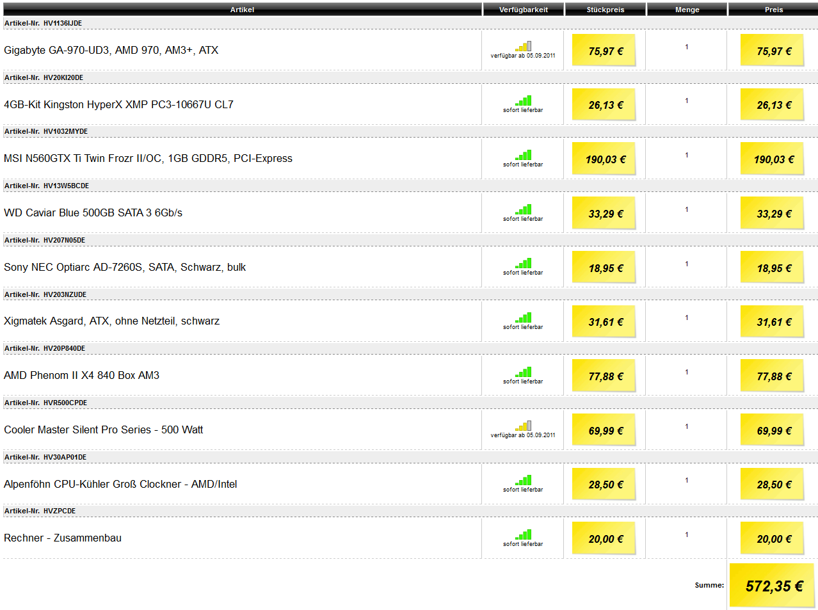
Task: Click 'verfügbar ab 05.09.2011' in Cooler Master row
Action: [523, 435]
